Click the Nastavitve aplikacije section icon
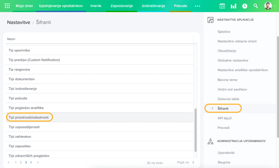The image size is (279, 168). click(210, 20)
